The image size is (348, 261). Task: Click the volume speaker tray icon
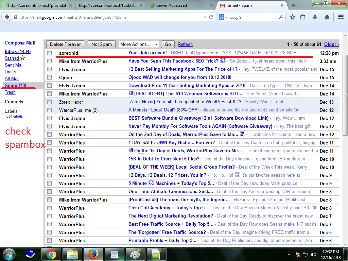click(314, 255)
